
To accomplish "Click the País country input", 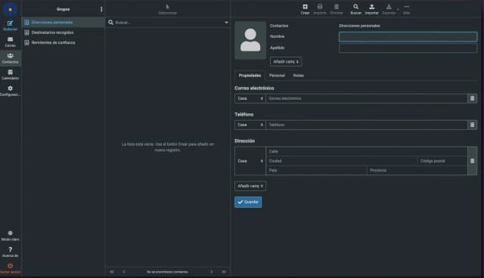I will pyautogui.click(x=316, y=170).
